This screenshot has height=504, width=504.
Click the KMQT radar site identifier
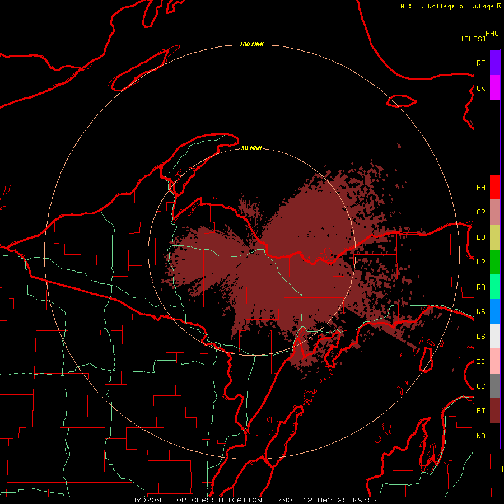(287, 500)
